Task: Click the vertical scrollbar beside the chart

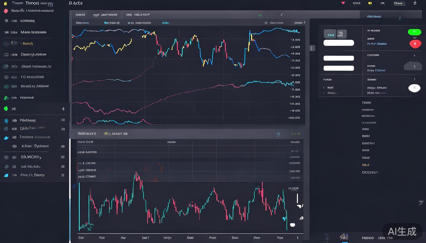Action: (x=312, y=47)
